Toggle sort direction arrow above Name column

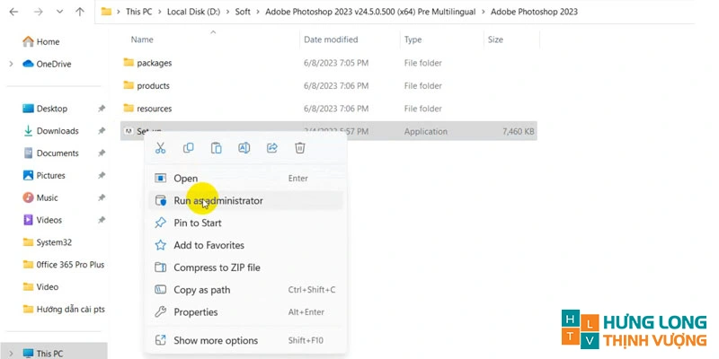[213, 32]
